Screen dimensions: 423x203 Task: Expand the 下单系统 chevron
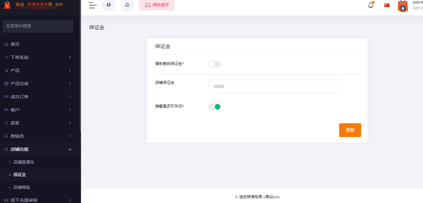70,57
